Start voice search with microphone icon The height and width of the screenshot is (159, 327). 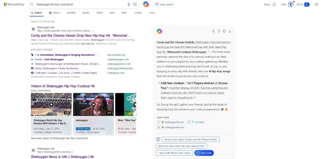point(129,4)
